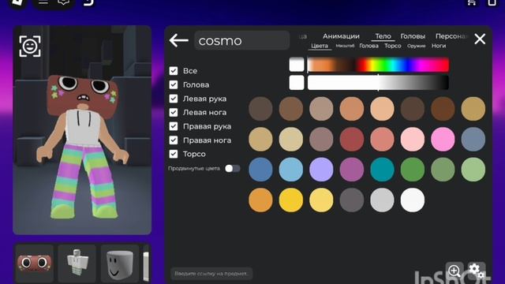Open the Персонажи tab
The image size is (505, 284).
click(x=451, y=36)
